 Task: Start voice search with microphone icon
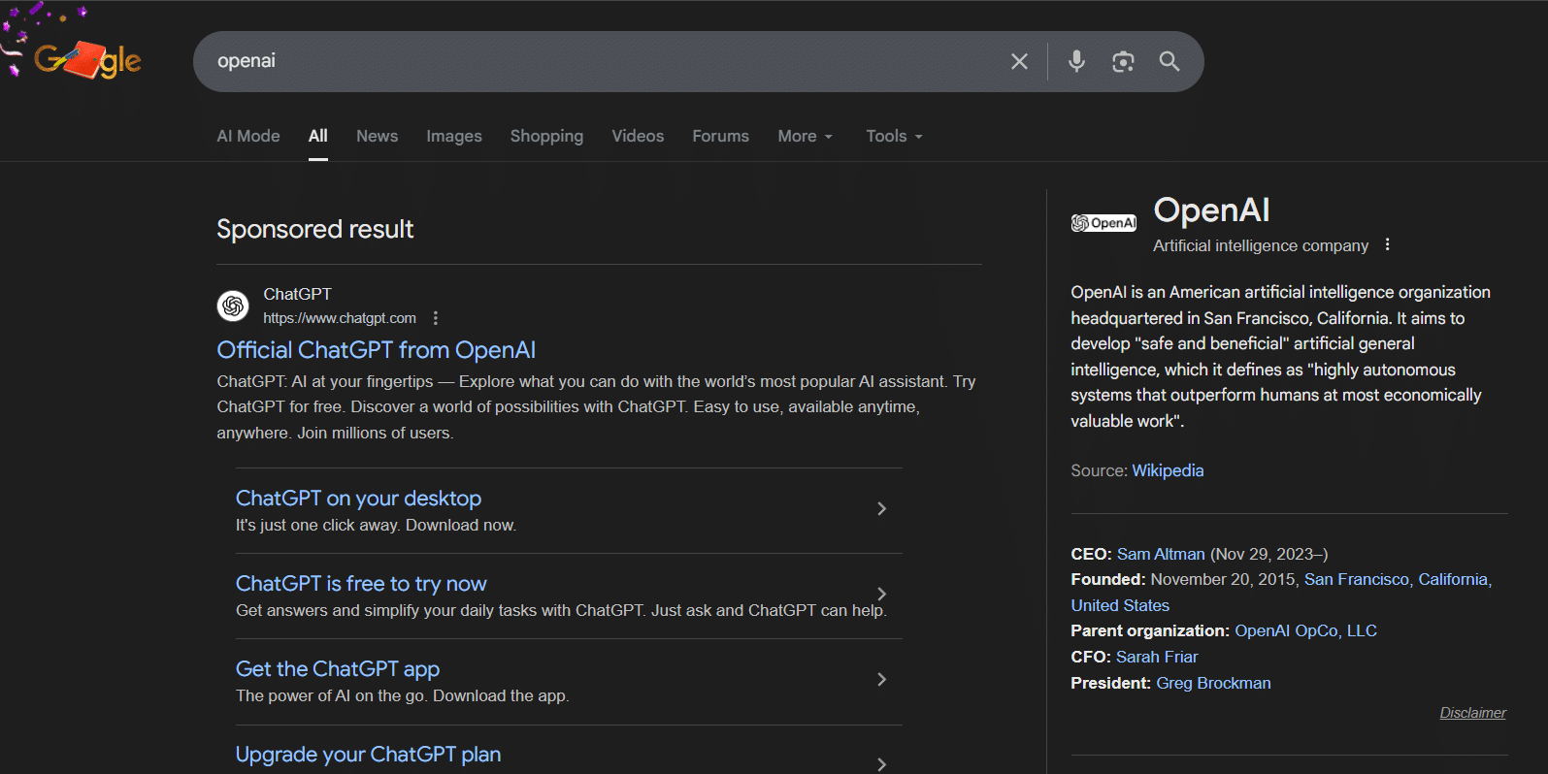click(x=1076, y=61)
